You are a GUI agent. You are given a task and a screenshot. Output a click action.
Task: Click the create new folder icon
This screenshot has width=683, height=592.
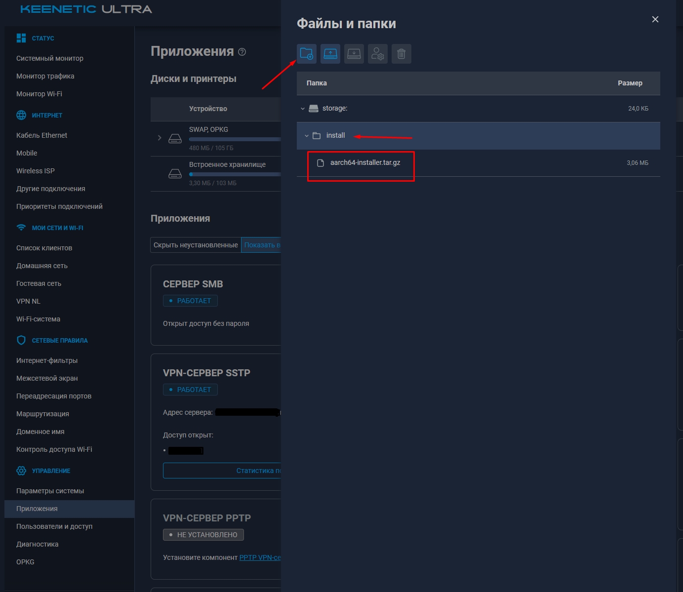point(306,54)
